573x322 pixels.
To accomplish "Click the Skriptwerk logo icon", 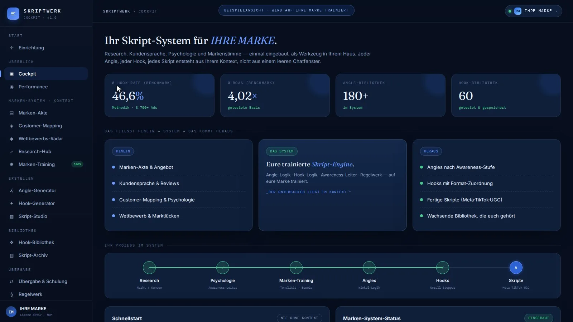I will (13, 14).
